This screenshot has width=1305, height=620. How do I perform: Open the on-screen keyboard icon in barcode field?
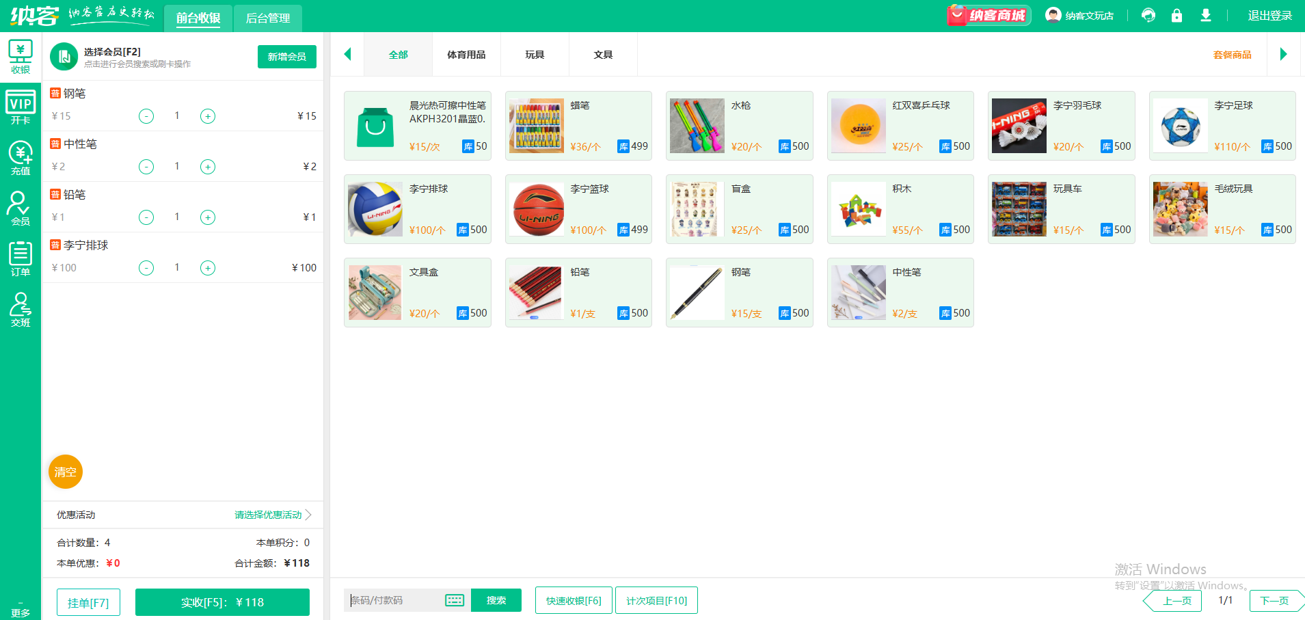[x=454, y=599]
